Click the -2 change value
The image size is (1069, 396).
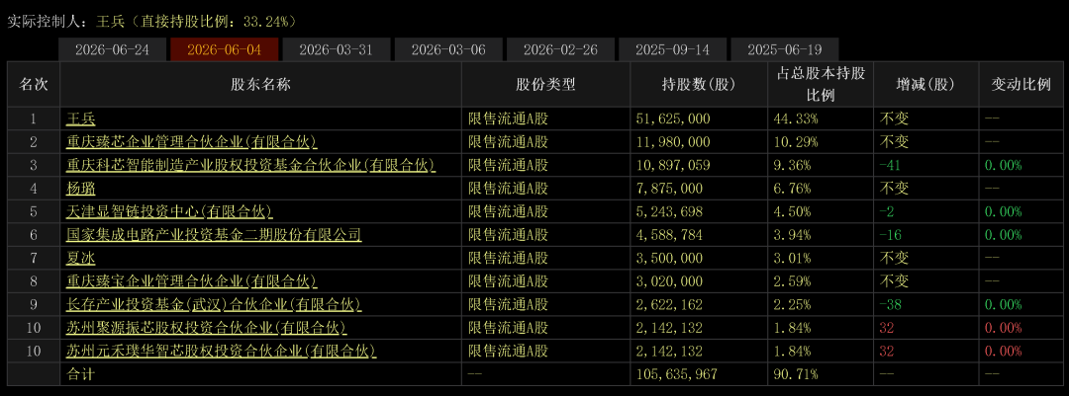click(886, 211)
